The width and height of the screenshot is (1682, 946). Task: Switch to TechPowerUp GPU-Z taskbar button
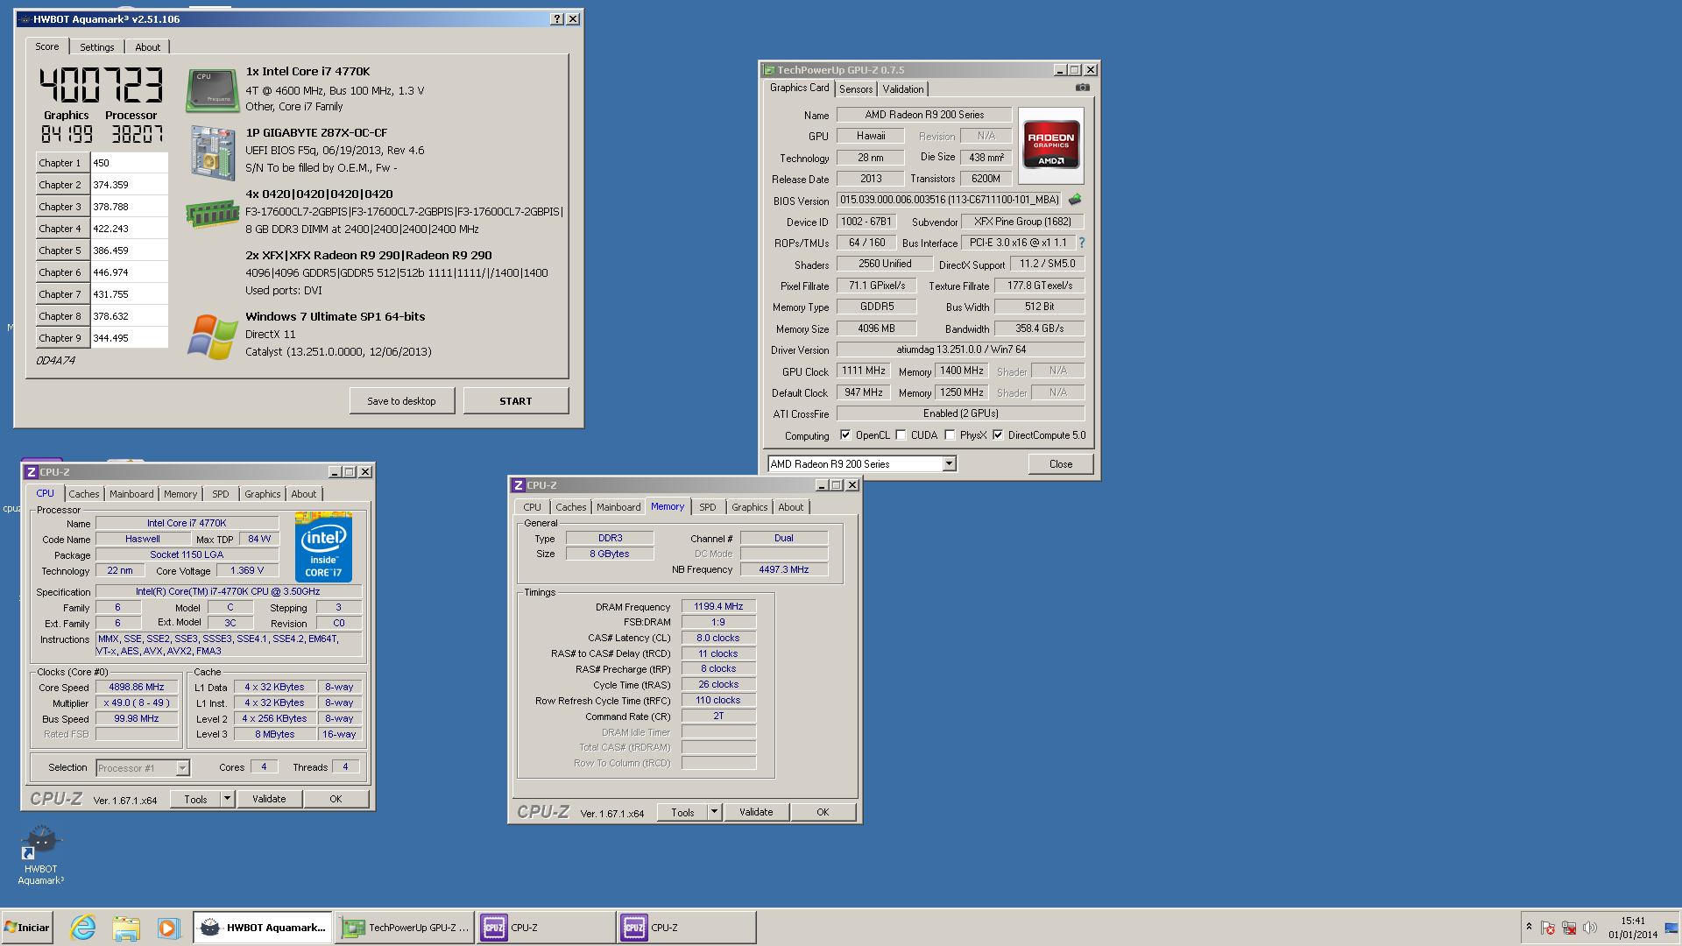coord(405,928)
